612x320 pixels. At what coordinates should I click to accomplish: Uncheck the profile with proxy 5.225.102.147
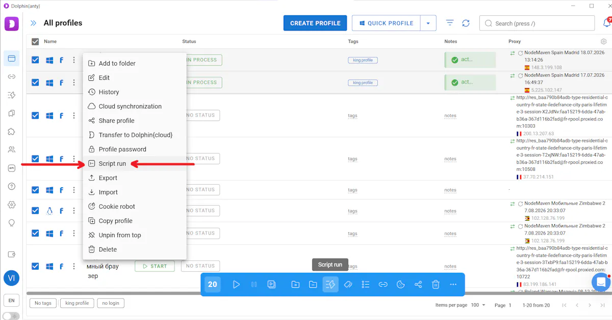(x=35, y=82)
